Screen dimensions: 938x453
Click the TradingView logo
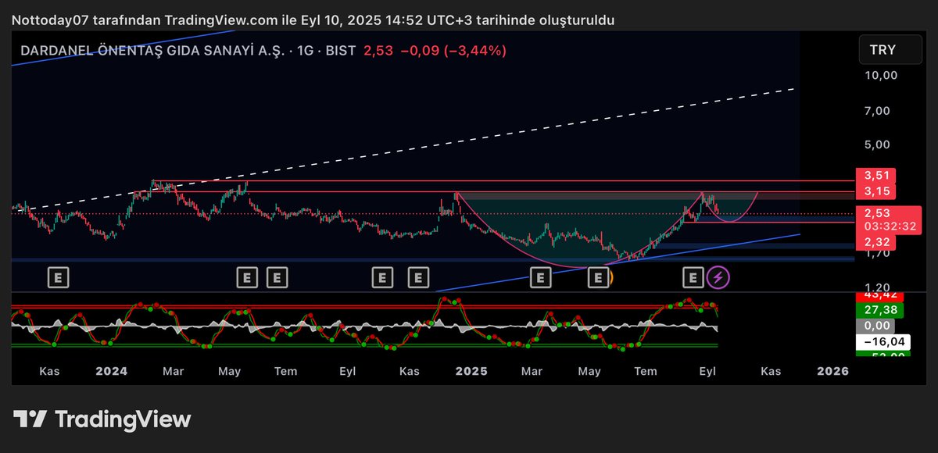[x=102, y=419]
